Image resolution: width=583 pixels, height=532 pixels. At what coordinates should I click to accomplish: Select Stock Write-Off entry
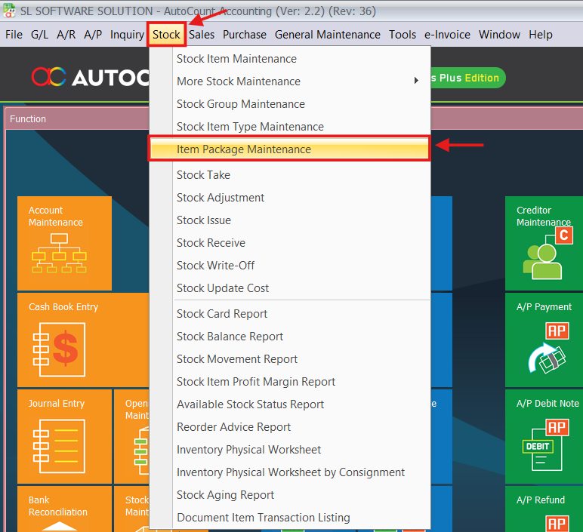290,266
